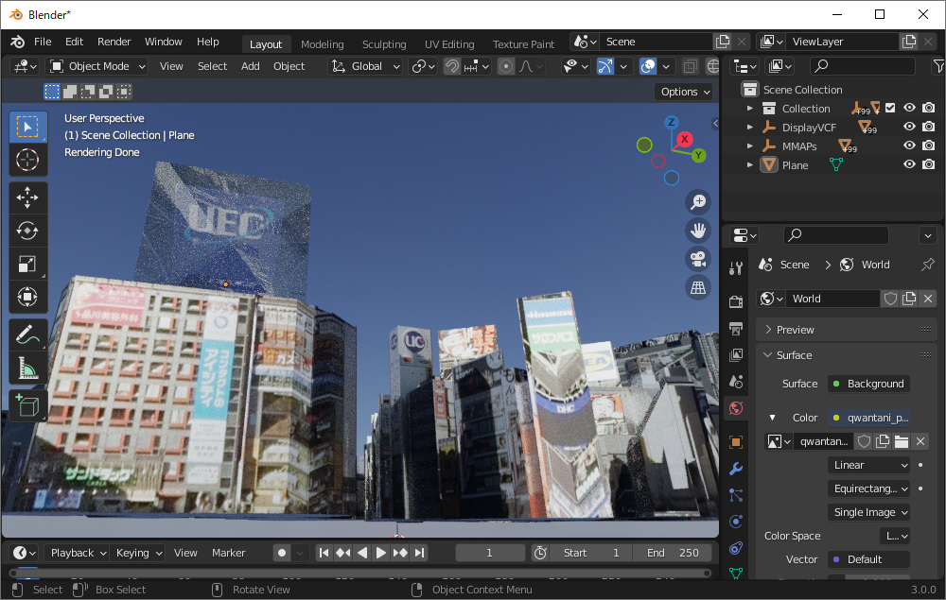
Task: Select the Transform tool
Action: coord(27,297)
